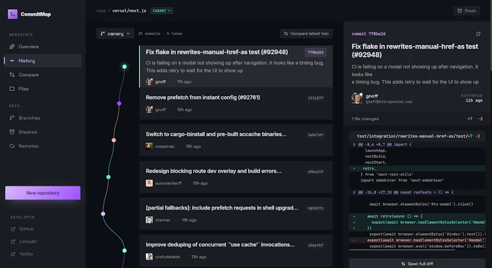The height and width of the screenshot is (268, 492).
Task: Select the teal graph node for commit 7f8ba2d
Action: point(125,66)
